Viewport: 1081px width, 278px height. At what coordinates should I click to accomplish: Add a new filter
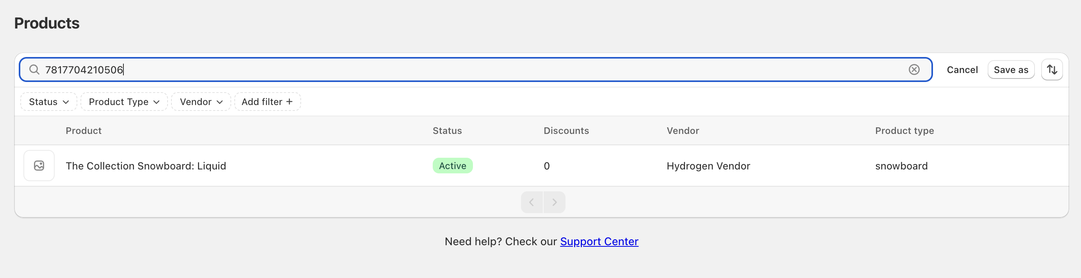[x=267, y=102]
